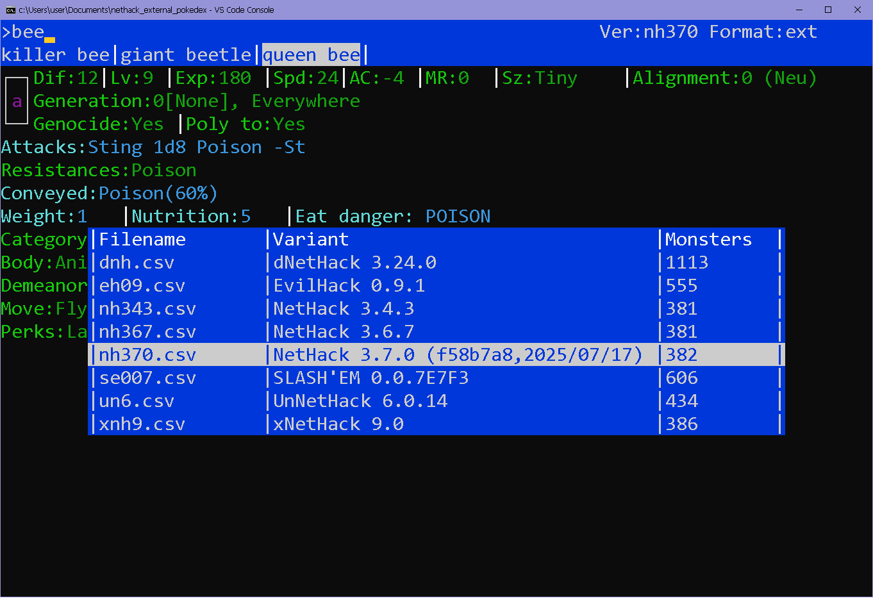The width and height of the screenshot is (873, 598).
Task: Choose dnh.csv dNetHack 3.24.0 row
Action: coord(436,263)
